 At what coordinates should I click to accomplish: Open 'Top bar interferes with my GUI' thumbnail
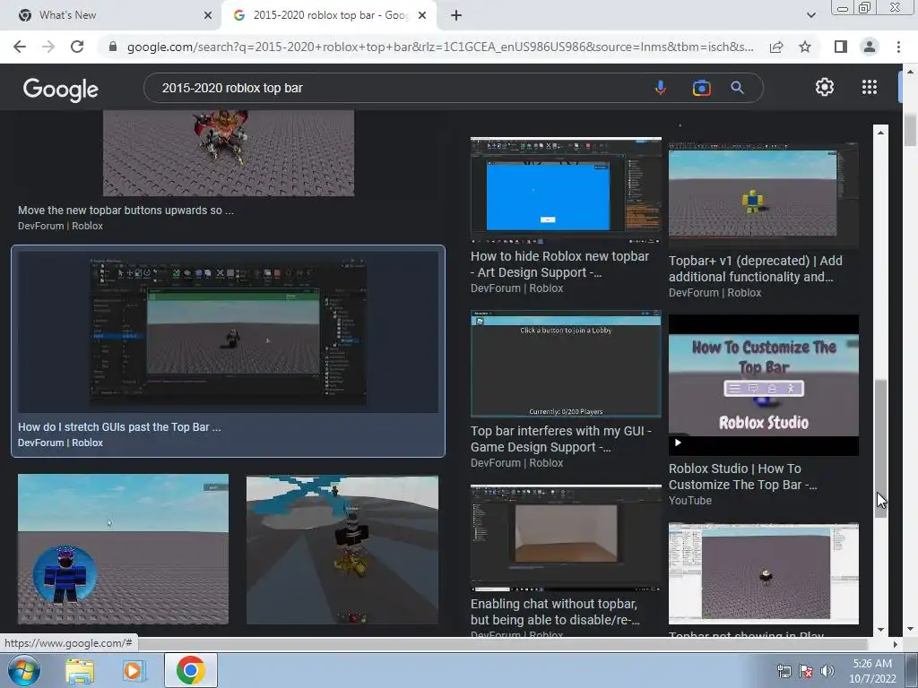[x=566, y=364]
